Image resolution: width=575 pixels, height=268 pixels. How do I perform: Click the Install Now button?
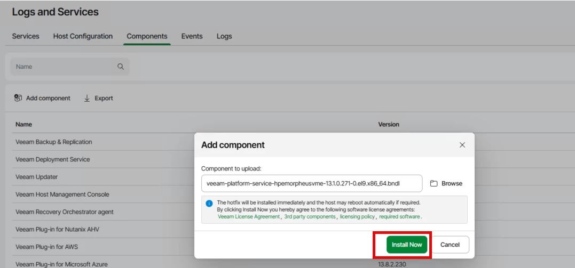point(407,245)
